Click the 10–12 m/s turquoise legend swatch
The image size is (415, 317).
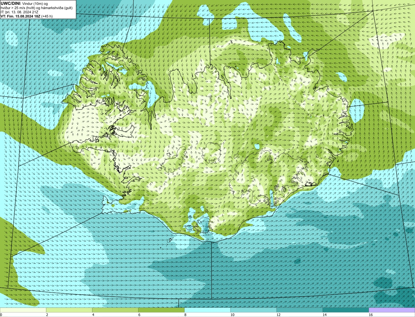click(254, 310)
